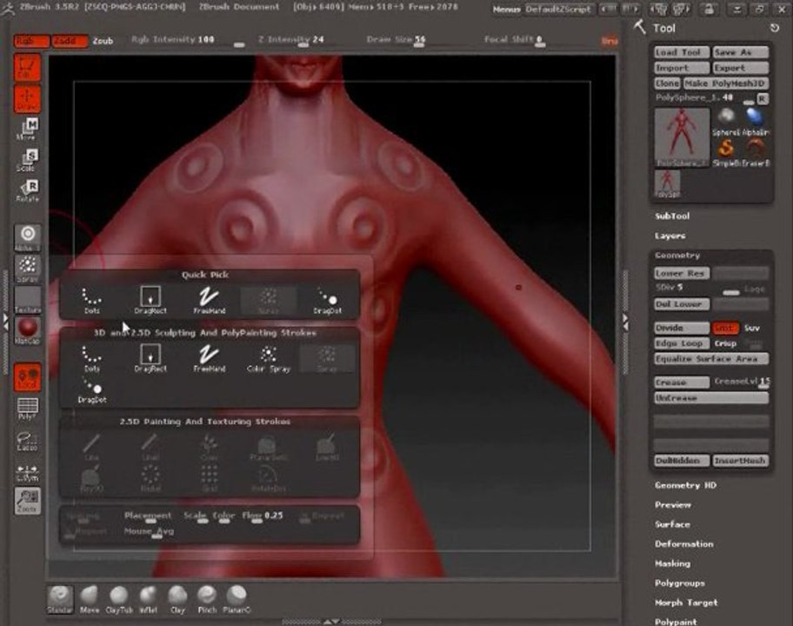
Task: Adjust the Z Intensity slider
Action: click(290, 40)
